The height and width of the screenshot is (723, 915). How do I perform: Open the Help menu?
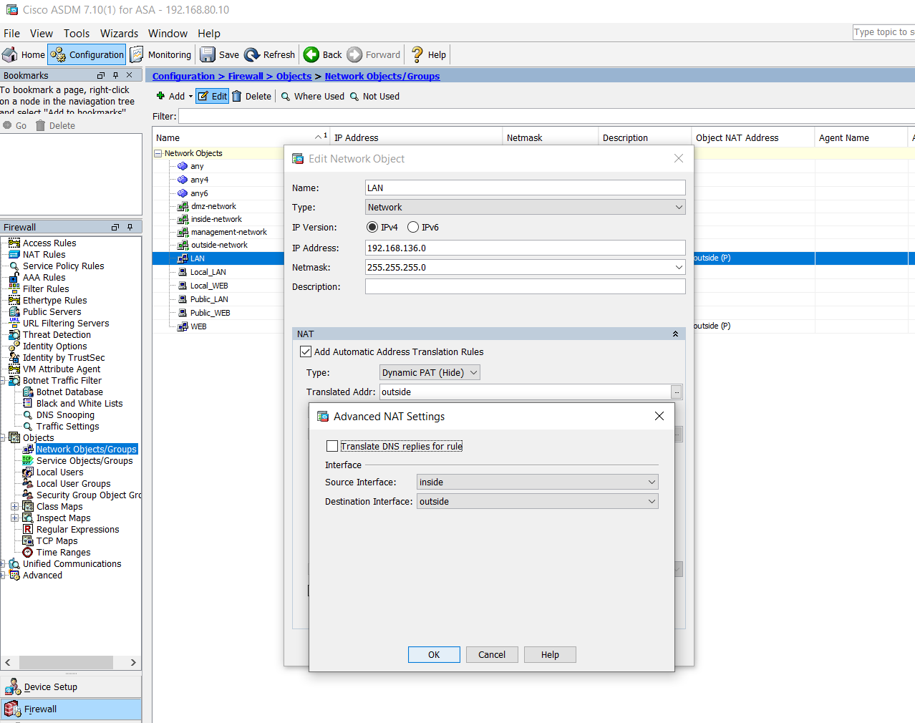(x=209, y=34)
